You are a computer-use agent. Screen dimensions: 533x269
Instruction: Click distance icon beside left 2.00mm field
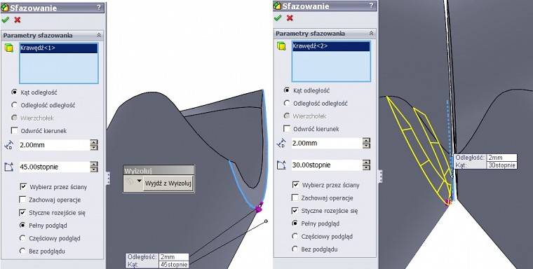click(8, 146)
